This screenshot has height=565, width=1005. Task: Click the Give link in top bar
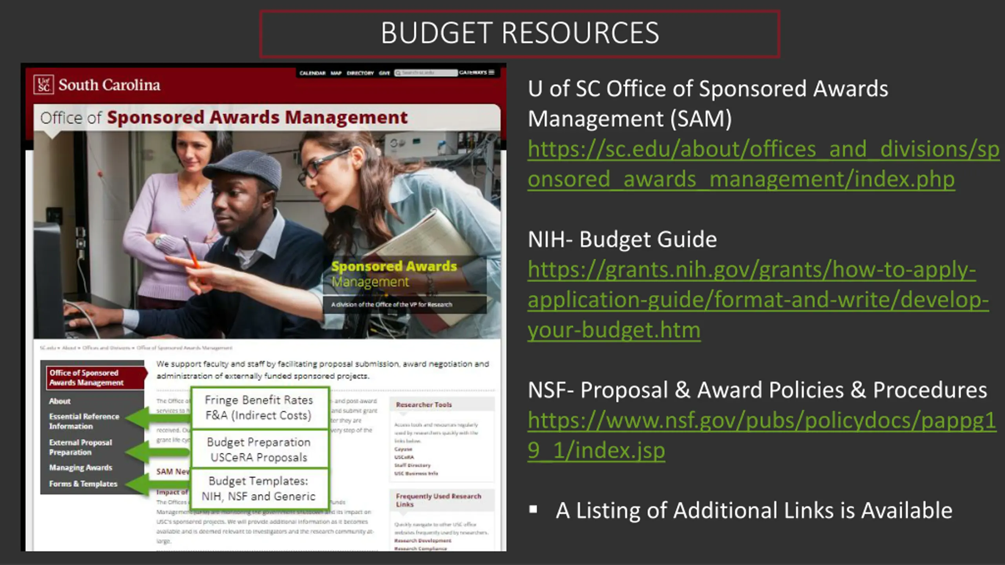[384, 73]
